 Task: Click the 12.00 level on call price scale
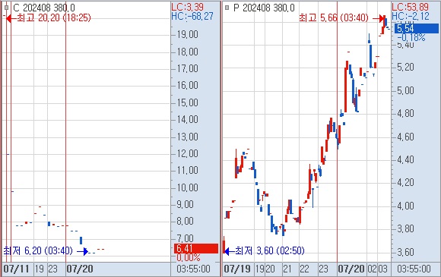[188, 153]
